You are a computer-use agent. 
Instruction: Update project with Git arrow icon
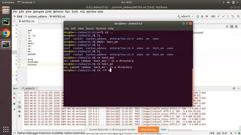pyautogui.click(x=219, y=16)
